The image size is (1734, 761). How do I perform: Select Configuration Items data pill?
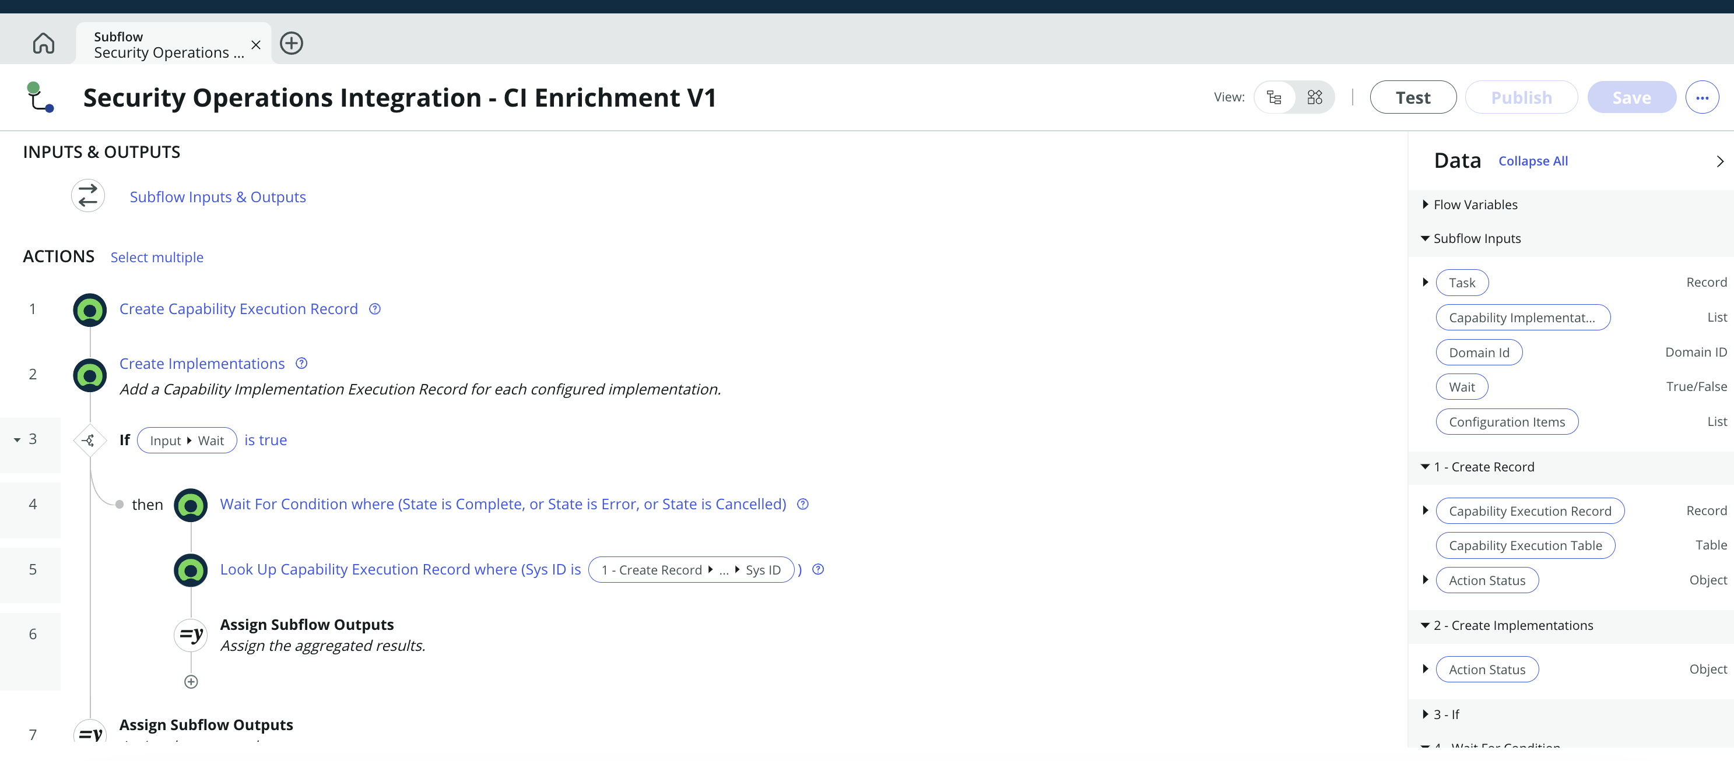1507,422
